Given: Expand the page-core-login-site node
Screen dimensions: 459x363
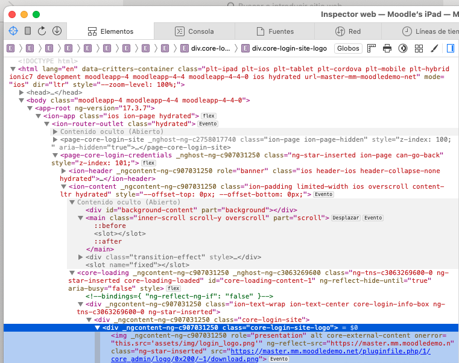Looking at the screenshot, I should 55,140.
